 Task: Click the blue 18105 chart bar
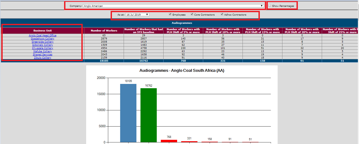click(128, 113)
